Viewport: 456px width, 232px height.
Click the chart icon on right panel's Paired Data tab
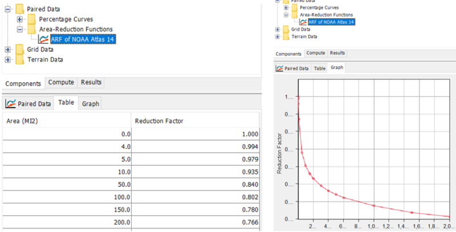279,68
